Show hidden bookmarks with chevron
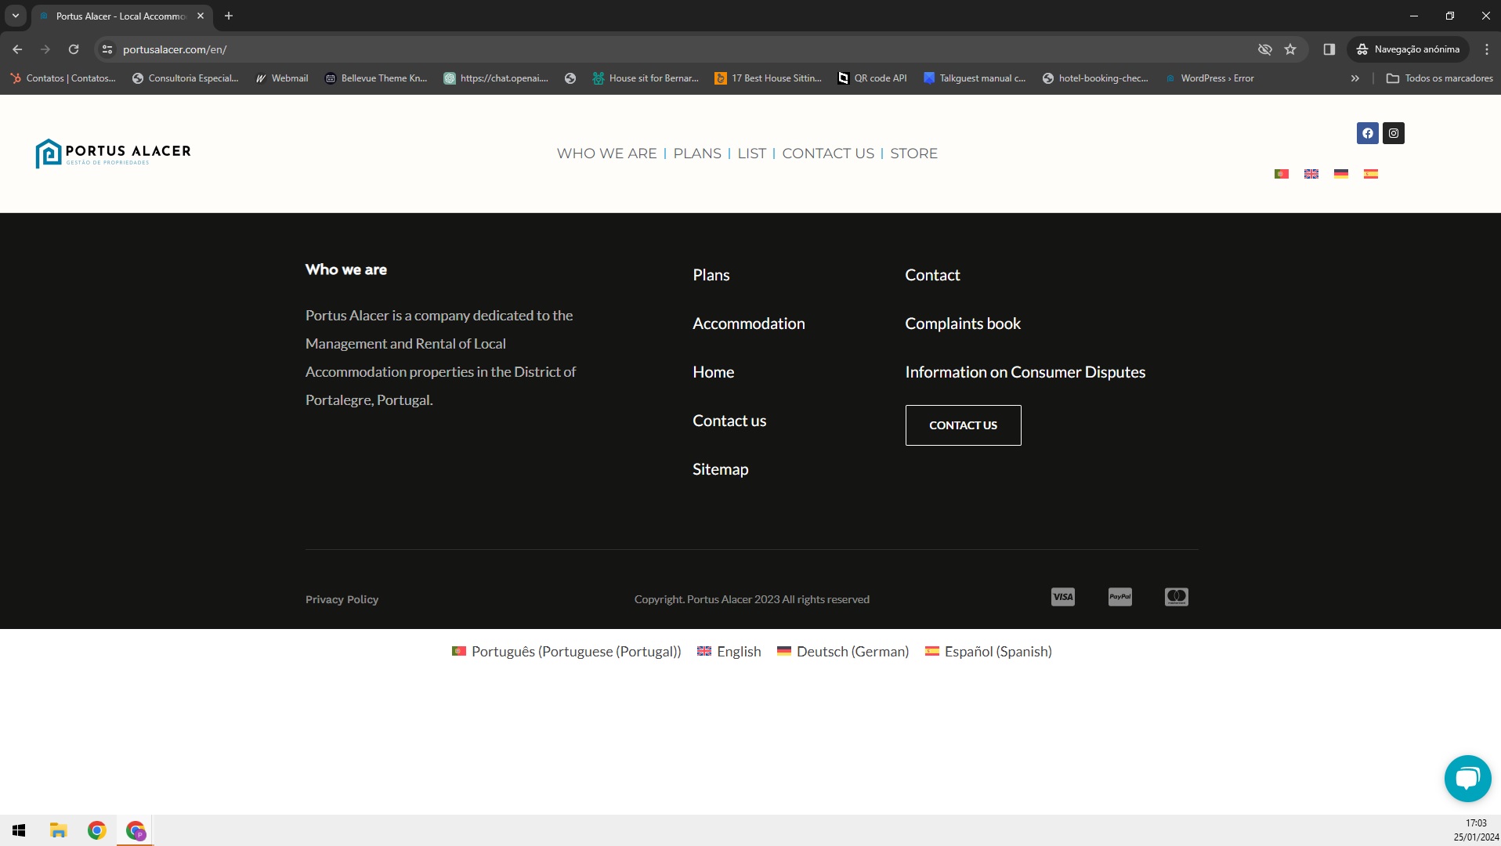This screenshot has width=1501, height=846. [x=1355, y=78]
